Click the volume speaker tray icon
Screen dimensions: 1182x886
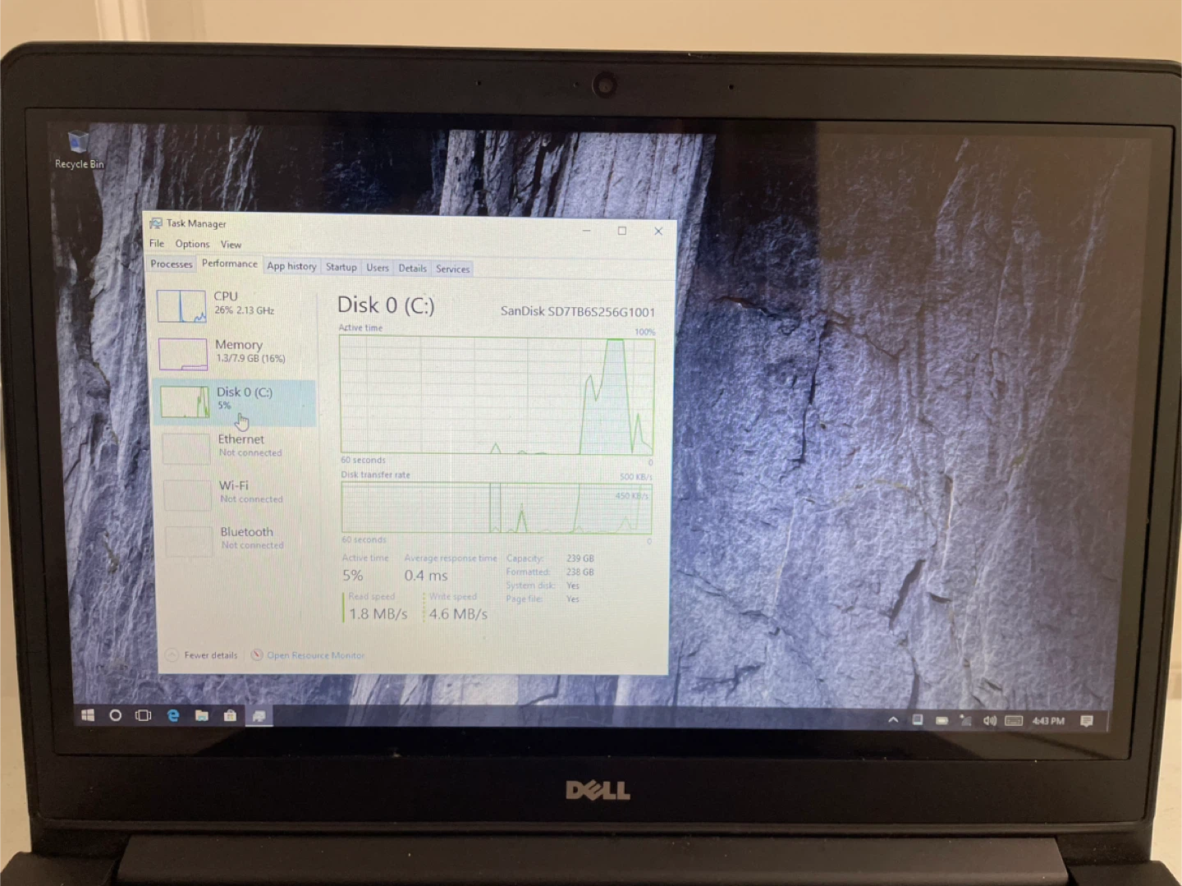(989, 721)
